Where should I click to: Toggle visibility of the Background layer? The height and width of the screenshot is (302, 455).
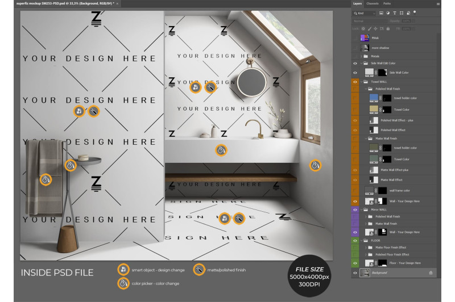[355, 272]
